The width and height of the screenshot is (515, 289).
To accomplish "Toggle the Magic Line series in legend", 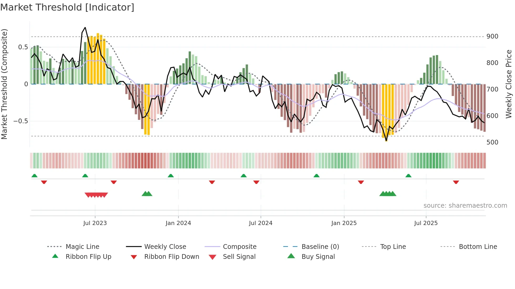I will click(82, 247).
